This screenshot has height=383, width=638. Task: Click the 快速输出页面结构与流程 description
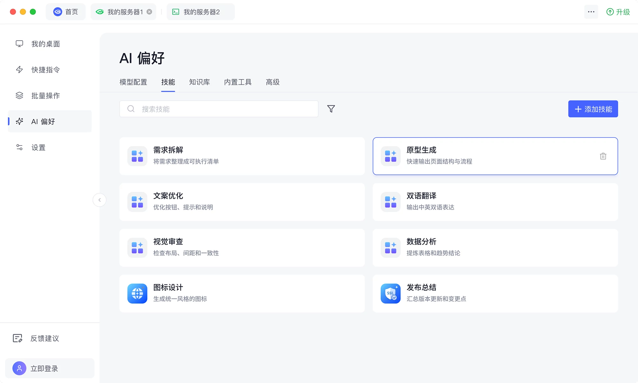click(x=439, y=161)
